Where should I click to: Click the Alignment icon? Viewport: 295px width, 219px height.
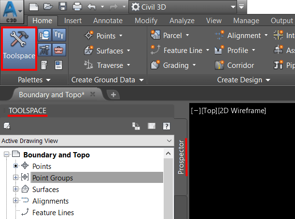click(220, 35)
